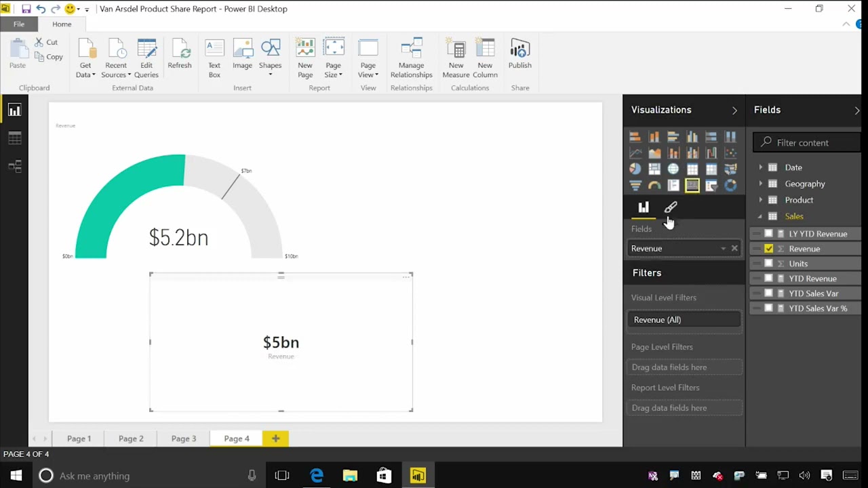The image size is (868, 488).
Task: Check the Units field
Action: pyautogui.click(x=768, y=264)
